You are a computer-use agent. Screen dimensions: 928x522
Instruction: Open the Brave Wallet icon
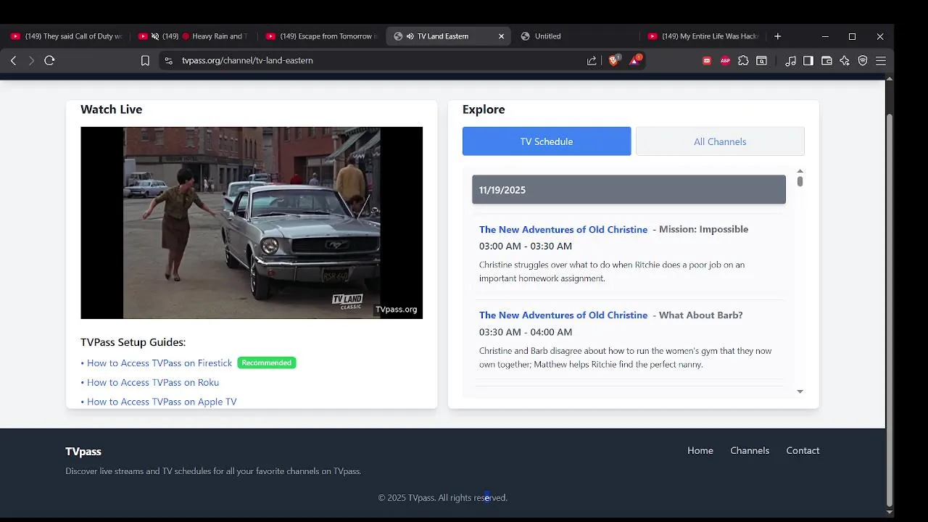tap(826, 61)
